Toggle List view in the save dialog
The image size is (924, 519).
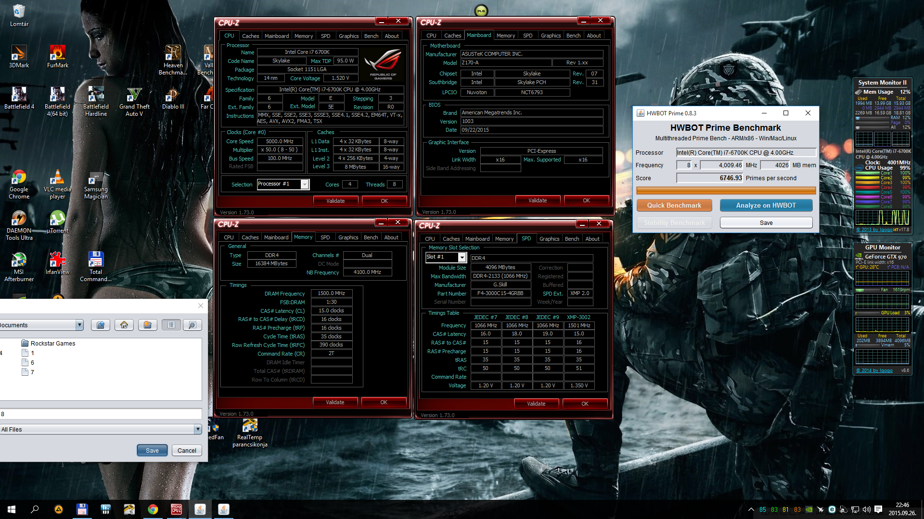click(x=171, y=325)
